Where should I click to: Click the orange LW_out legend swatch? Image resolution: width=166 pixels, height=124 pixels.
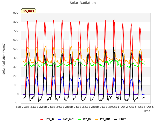click(96, 119)
